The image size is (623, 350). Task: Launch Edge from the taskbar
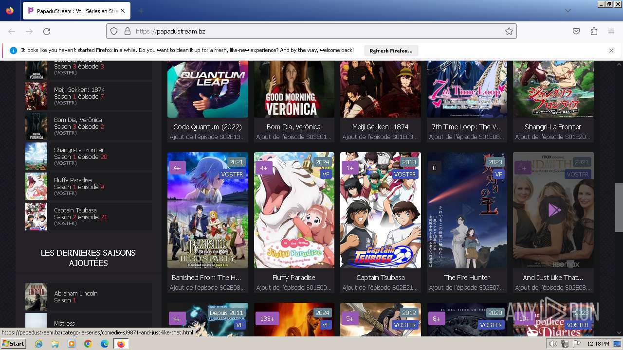coord(105,344)
